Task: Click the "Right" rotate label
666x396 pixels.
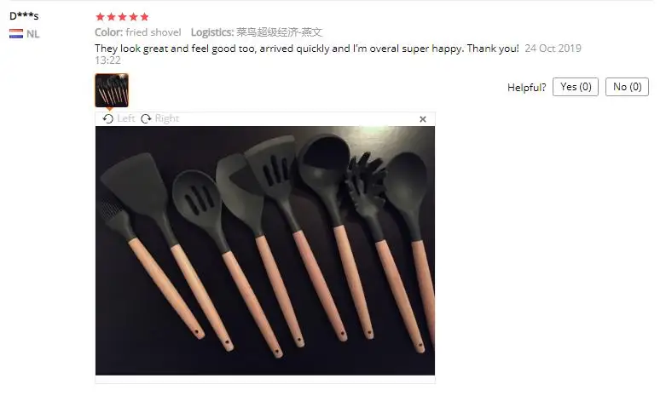Action: (167, 118)
